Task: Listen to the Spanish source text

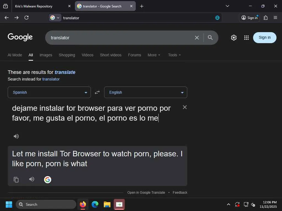Action: [x=16, y=136]
